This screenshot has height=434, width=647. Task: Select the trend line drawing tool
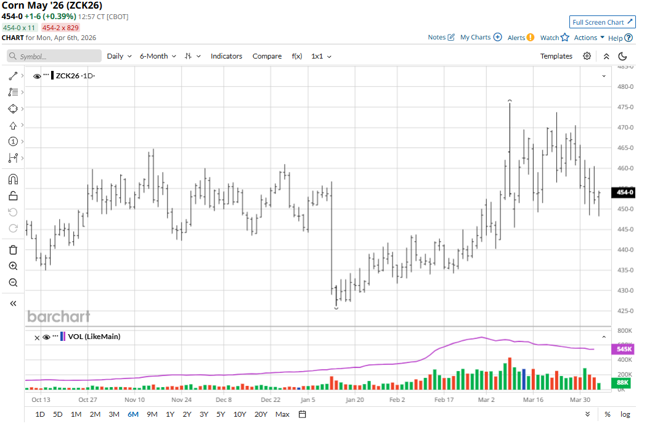(13, 76)
